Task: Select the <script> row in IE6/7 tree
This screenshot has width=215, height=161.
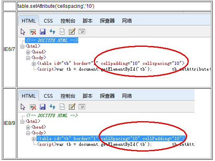Action: [123, 69]
